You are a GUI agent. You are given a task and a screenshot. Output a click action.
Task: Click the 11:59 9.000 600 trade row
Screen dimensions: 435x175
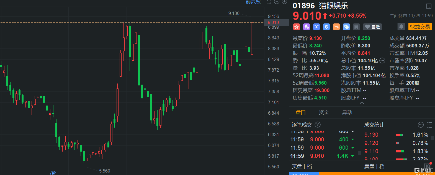click(323, 148)
